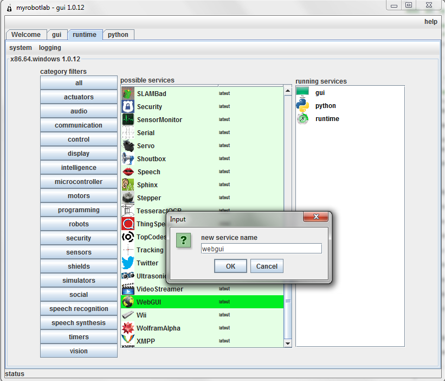Click the services list scroll up arrow

(288, 91)
